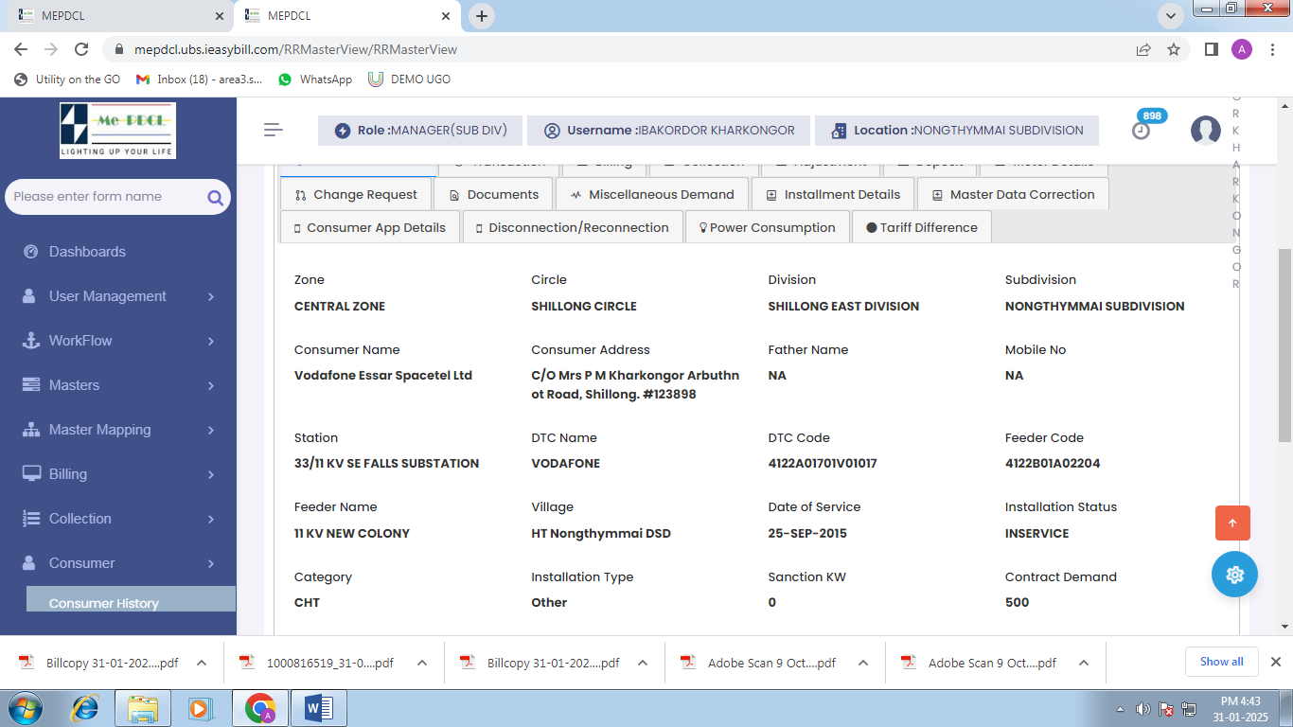The height and width of the screenshot is (727, 1293).
Task: Expand the Billing menu
Action: click(118, 474)
